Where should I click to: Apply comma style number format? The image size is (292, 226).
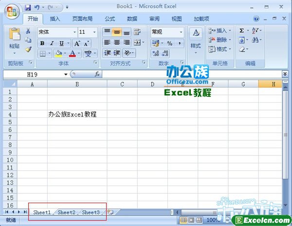pyautogui.click(x=180, y=44)
